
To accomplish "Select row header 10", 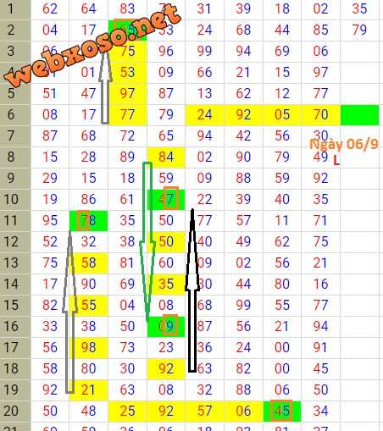I will (x=15, y=200).
